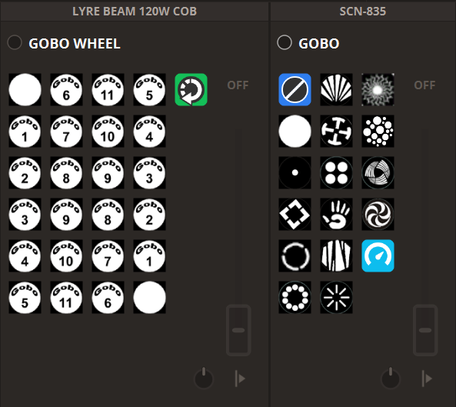
Task: Choose the seashell fan gobo pattern
Action: point(336,89)
